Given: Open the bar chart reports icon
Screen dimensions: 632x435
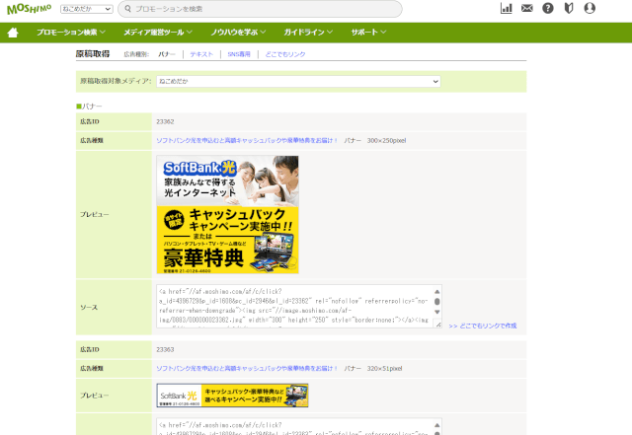Looking at the screenshot, I should coord(507,9).
